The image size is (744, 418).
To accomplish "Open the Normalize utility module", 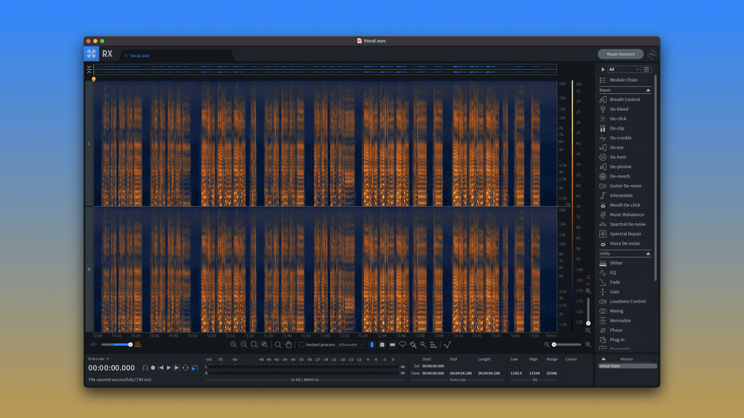I will [625, 320].
